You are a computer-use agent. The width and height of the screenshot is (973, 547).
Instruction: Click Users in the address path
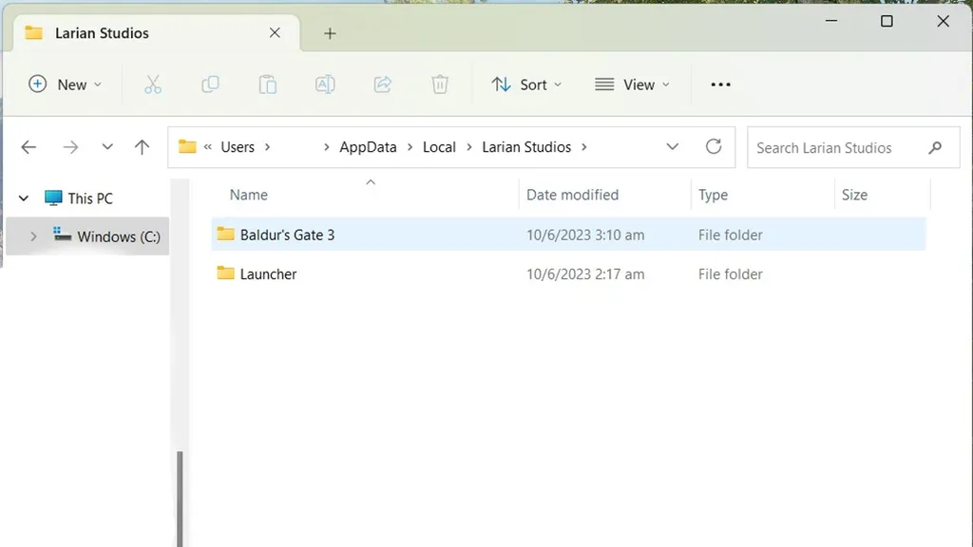(238, 147)
